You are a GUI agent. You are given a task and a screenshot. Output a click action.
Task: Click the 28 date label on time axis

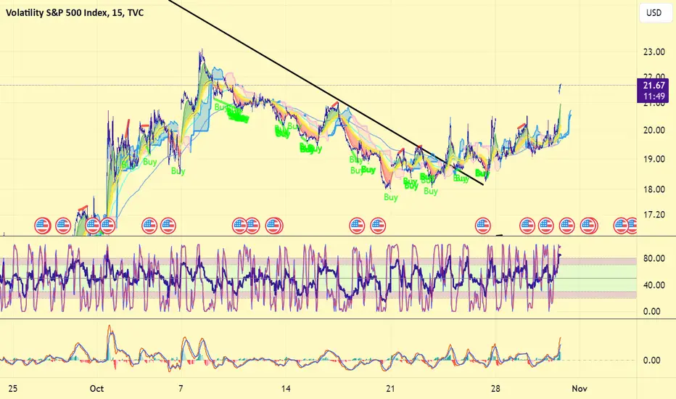click(x=496, y=389)
